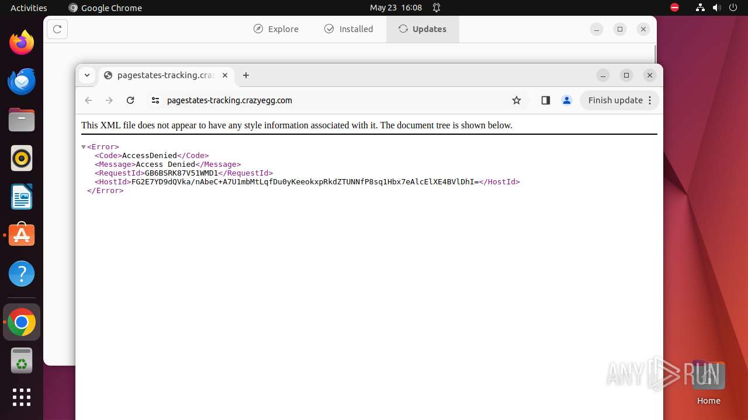Go back in Chrome
Image resolution: width=748 pixels, height=420 pixels.
click(89, 100)
